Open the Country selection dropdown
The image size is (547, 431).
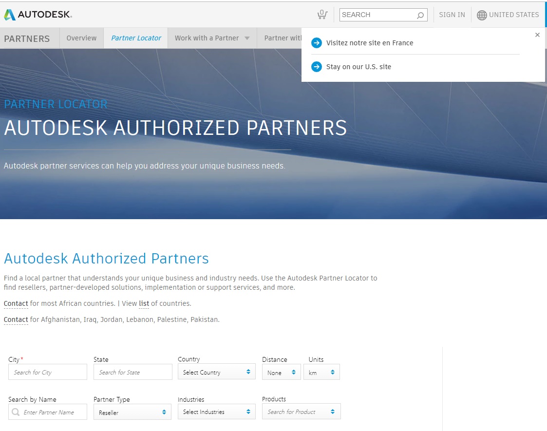pyautogui.click(x=216, y=371)
